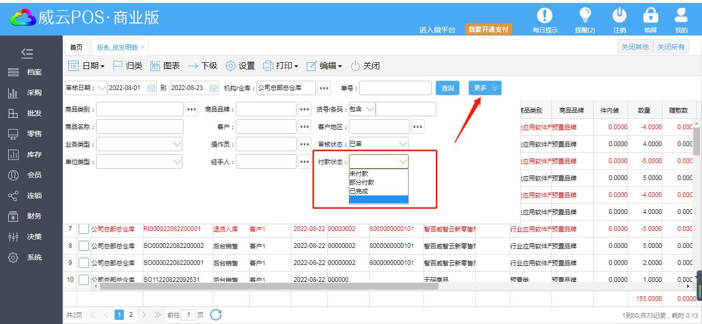Expand the 业务类型 dropdown
This screenshot has width=702, height=324.
(x=177, y=145)
